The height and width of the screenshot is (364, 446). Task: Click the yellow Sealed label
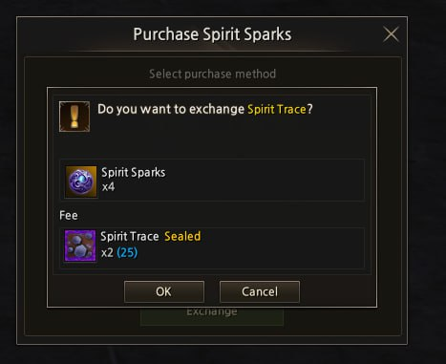182,236
